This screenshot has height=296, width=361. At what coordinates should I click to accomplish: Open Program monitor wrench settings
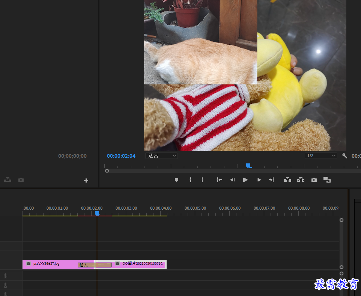click(344, 156)
